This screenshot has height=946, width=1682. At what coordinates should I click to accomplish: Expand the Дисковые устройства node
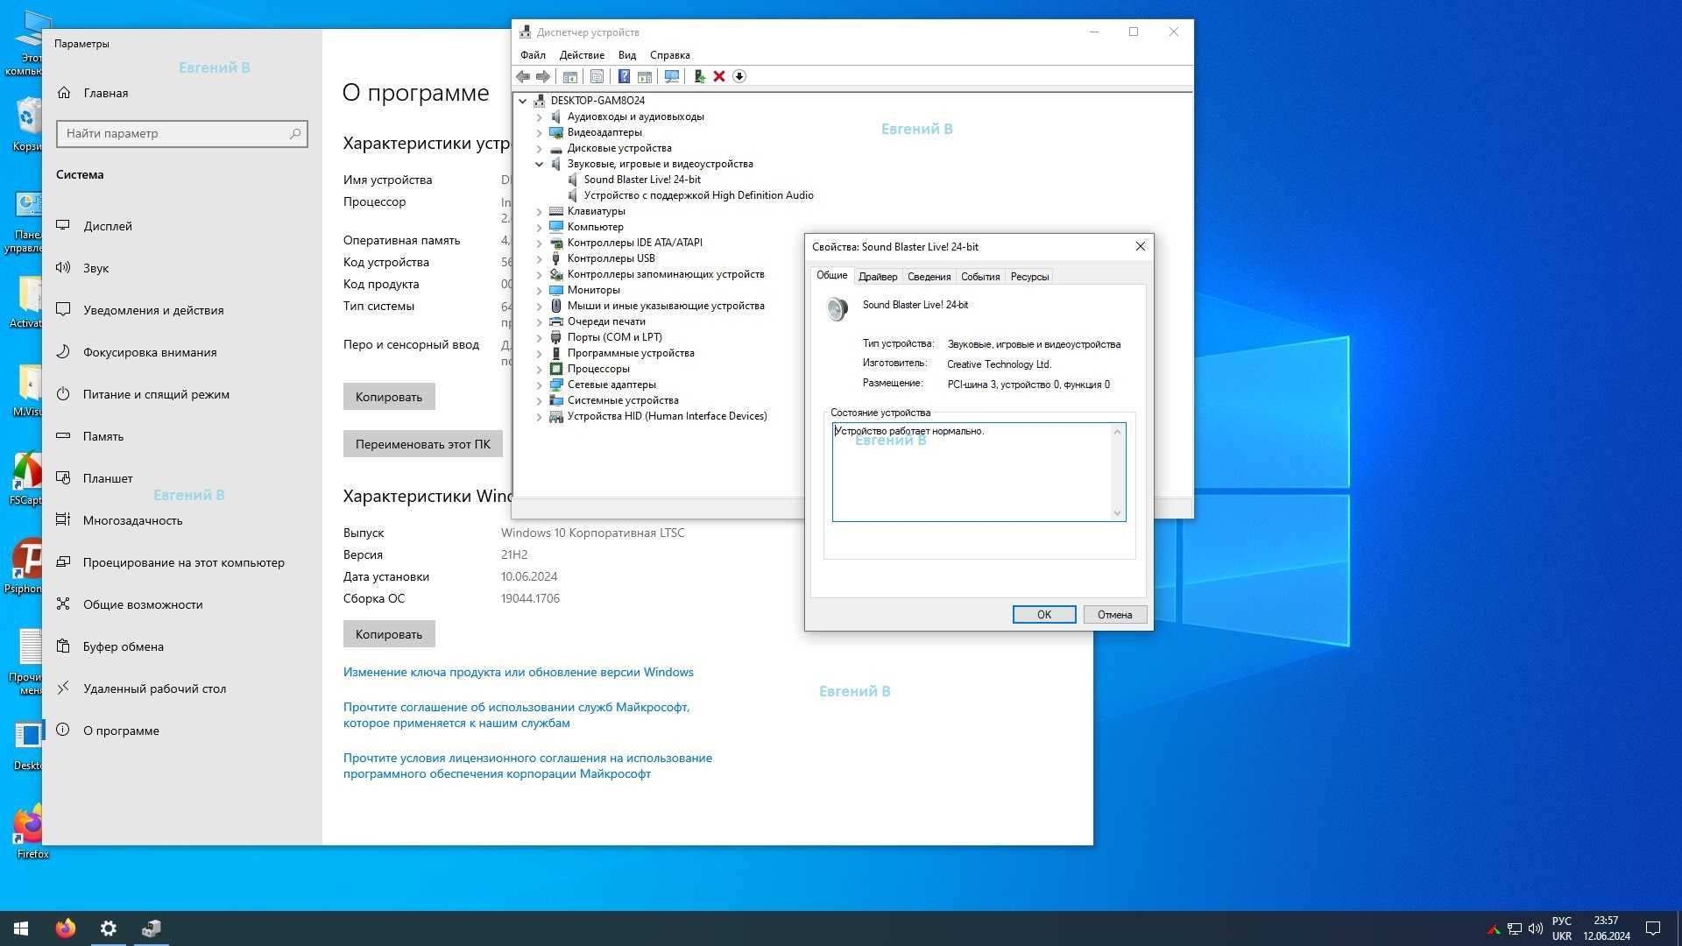click(540, 148)
